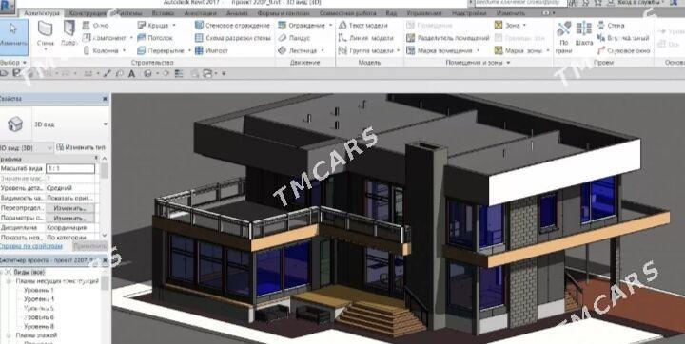Click Изменить тип button in Properties
This screenshot has width=685, height=344.
tap(81, 147)
